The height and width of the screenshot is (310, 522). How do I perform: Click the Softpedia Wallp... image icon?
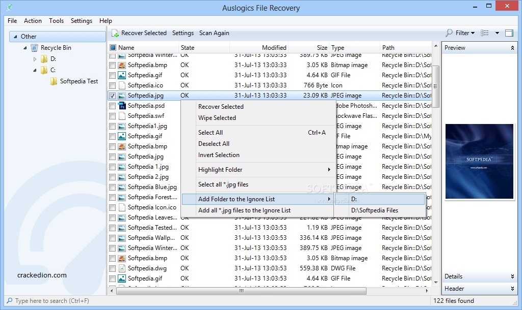pyautogui.click(x=122, y=238)
